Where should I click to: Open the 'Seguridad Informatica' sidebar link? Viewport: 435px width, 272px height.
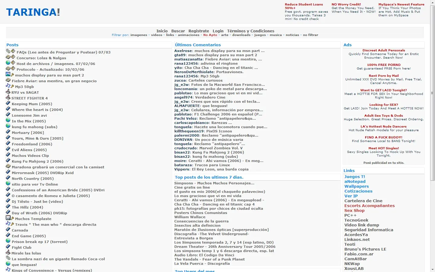[369, 230]
